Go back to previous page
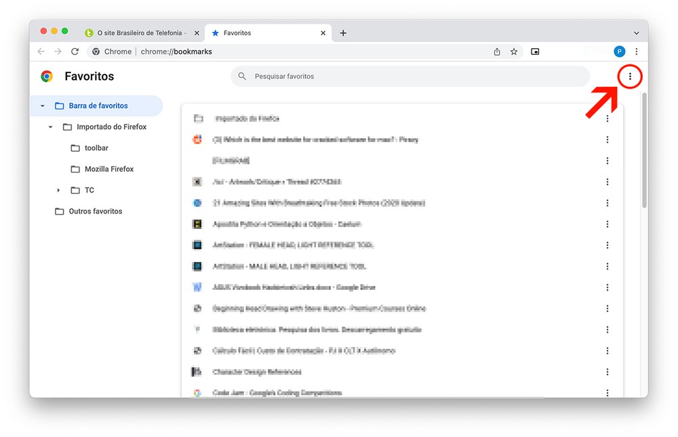The height and width of the screenshot is (437, 678). (x=41, y=51)
